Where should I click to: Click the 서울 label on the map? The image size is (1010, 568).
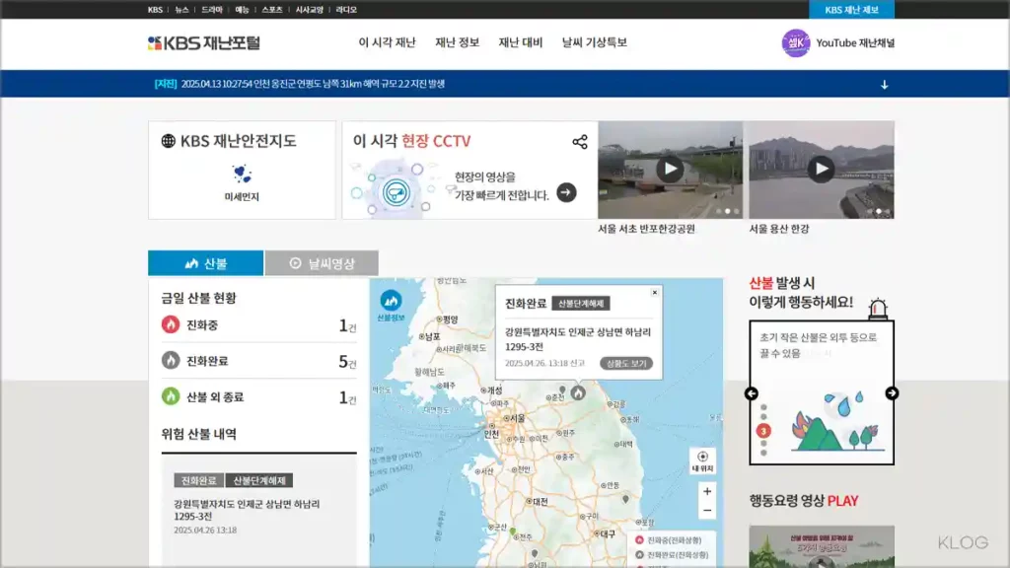[x=515, y=418]
